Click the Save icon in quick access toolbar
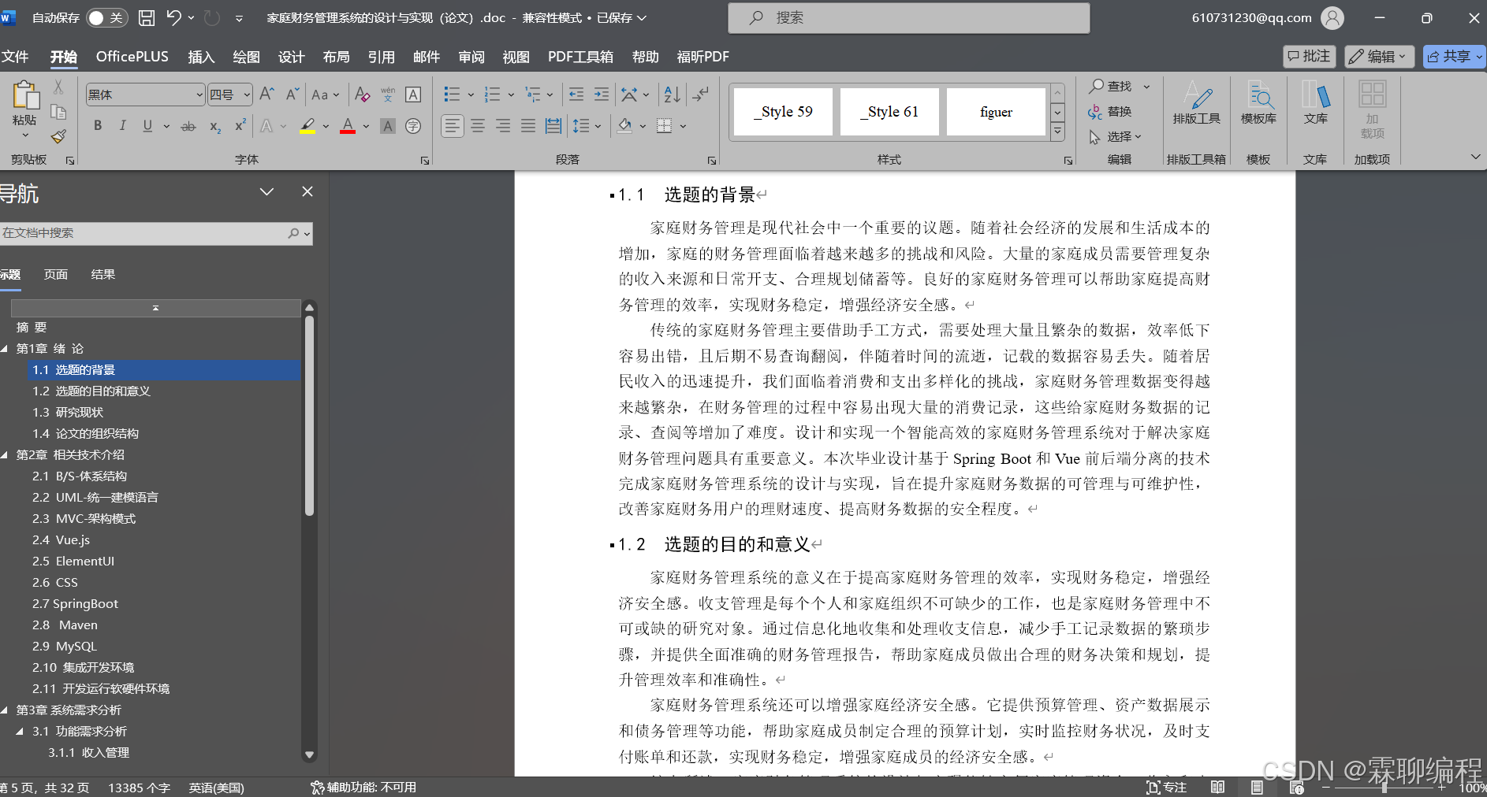Screen dimensions: 1487x797 pos(146,17)
